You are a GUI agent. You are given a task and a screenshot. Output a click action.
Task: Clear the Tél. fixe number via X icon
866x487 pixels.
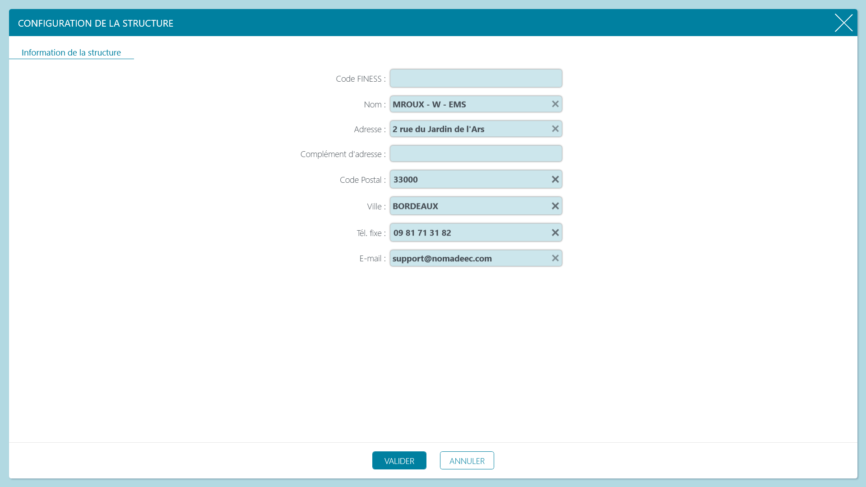555,233
